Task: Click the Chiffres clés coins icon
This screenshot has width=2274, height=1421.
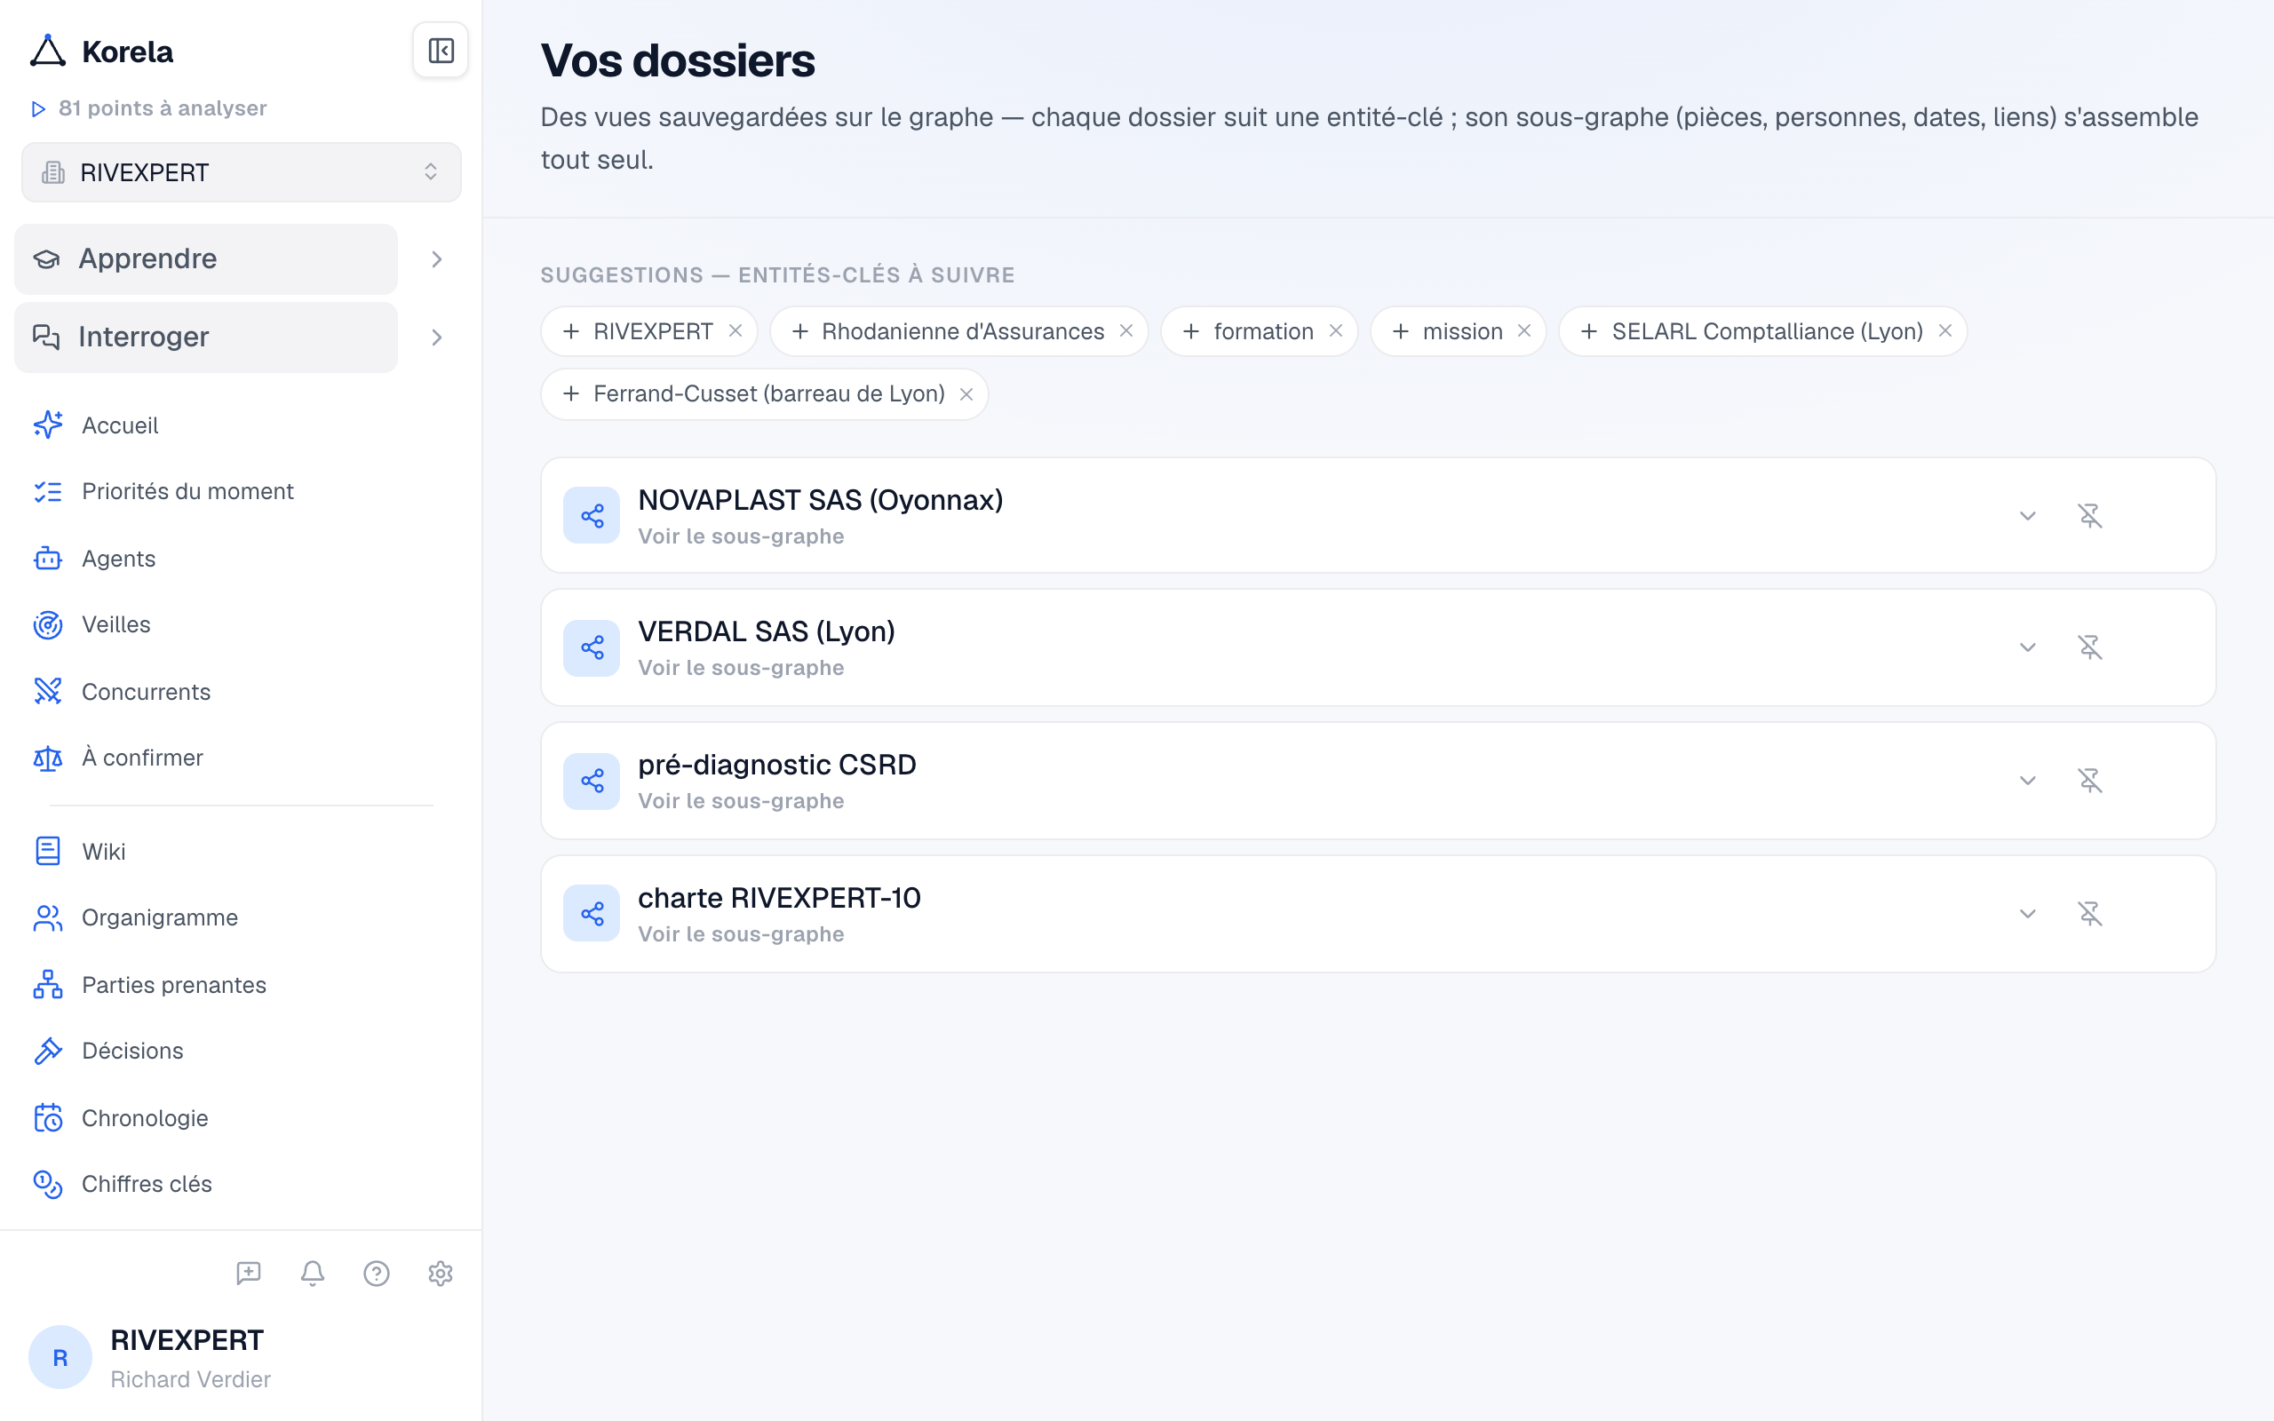Action: [48, 1184]
